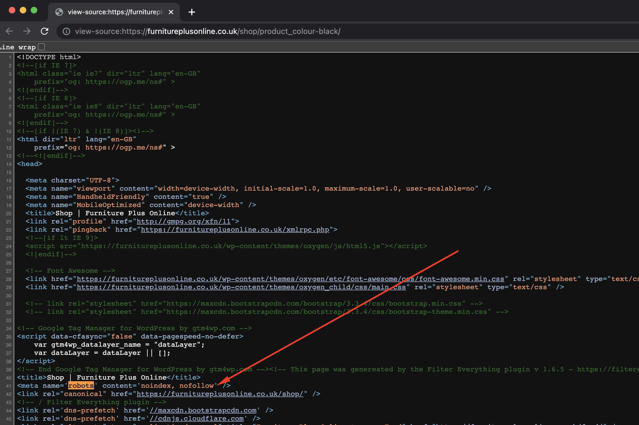
Task: Click '/ Filter Everything plugin' comment line
Action: (92, 402)
